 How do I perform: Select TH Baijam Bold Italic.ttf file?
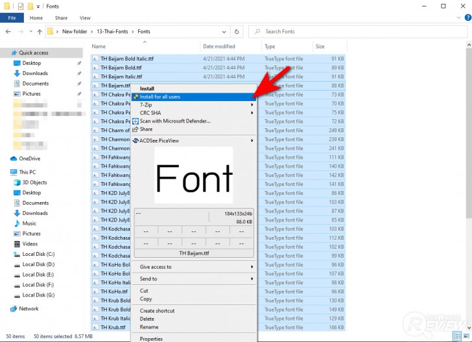(x=218, y=59)
